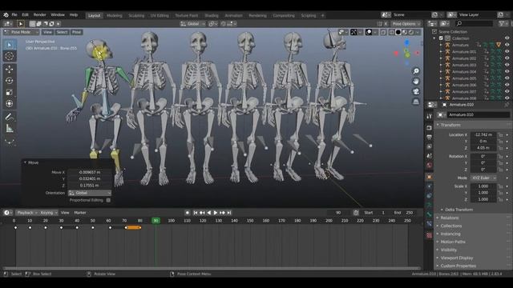Select the Transform tool
The image size is (513, 288).
pos(10,103)
